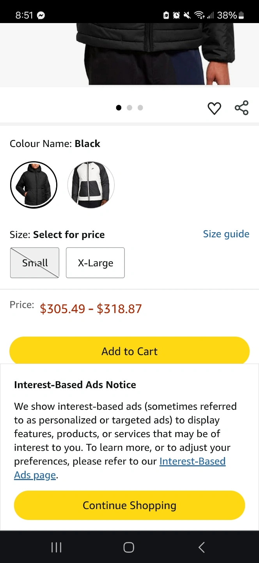The height and width of the screenshot is (563, 259).
Task: Tap the Android back arrow
Action: (x=201, y=547)
